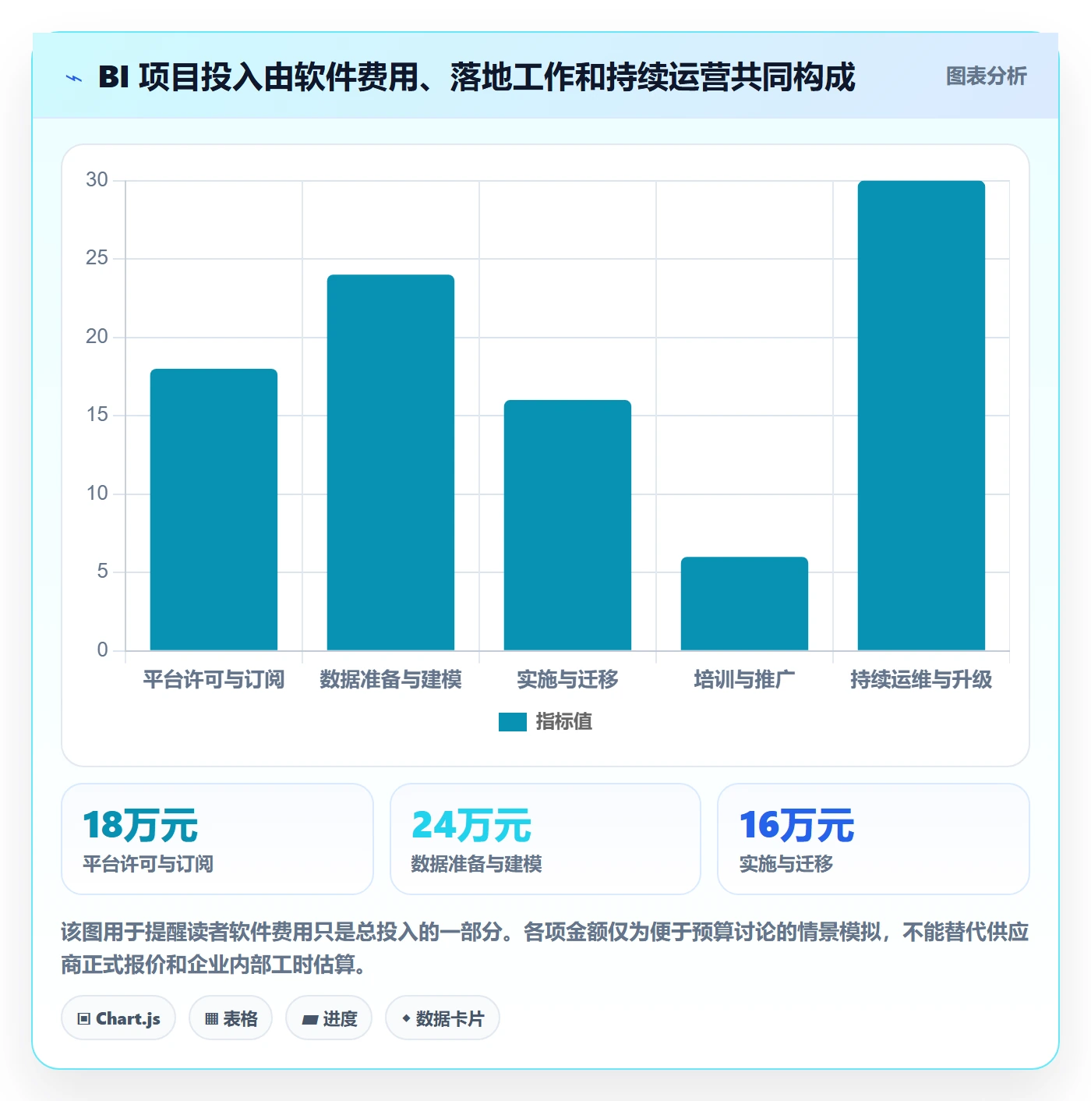Click the y-axis value 10
Screen dimensions: 1091x1101
[97, 494]
